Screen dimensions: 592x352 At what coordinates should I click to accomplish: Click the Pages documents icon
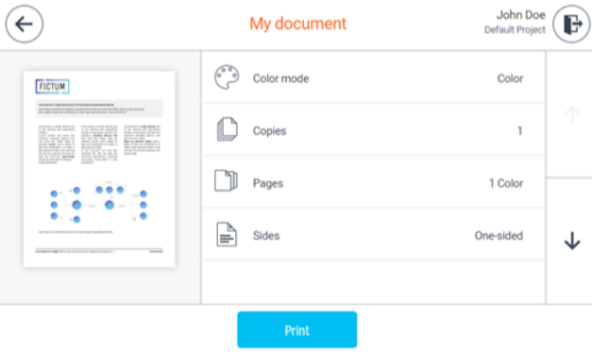(226, 180)
